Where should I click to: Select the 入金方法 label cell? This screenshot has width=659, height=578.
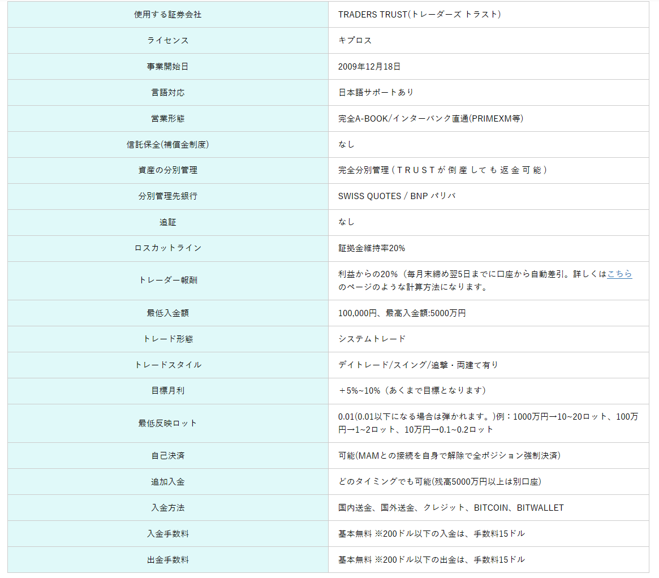click(167, 508)
